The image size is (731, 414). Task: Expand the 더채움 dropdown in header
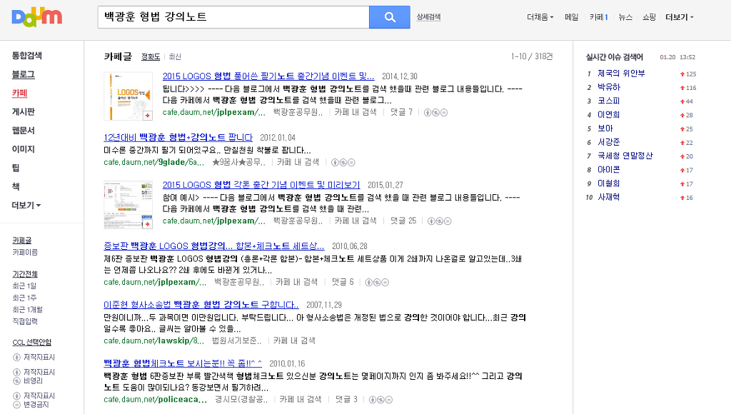pos(540,17)
